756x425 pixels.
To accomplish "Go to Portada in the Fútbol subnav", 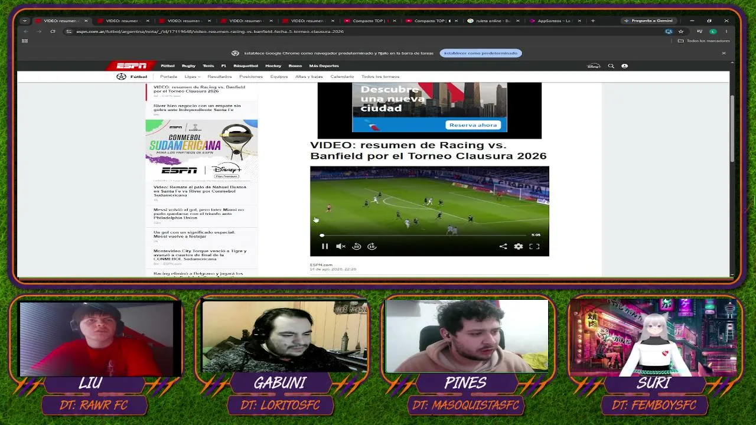I will click(x=168, y=77).
